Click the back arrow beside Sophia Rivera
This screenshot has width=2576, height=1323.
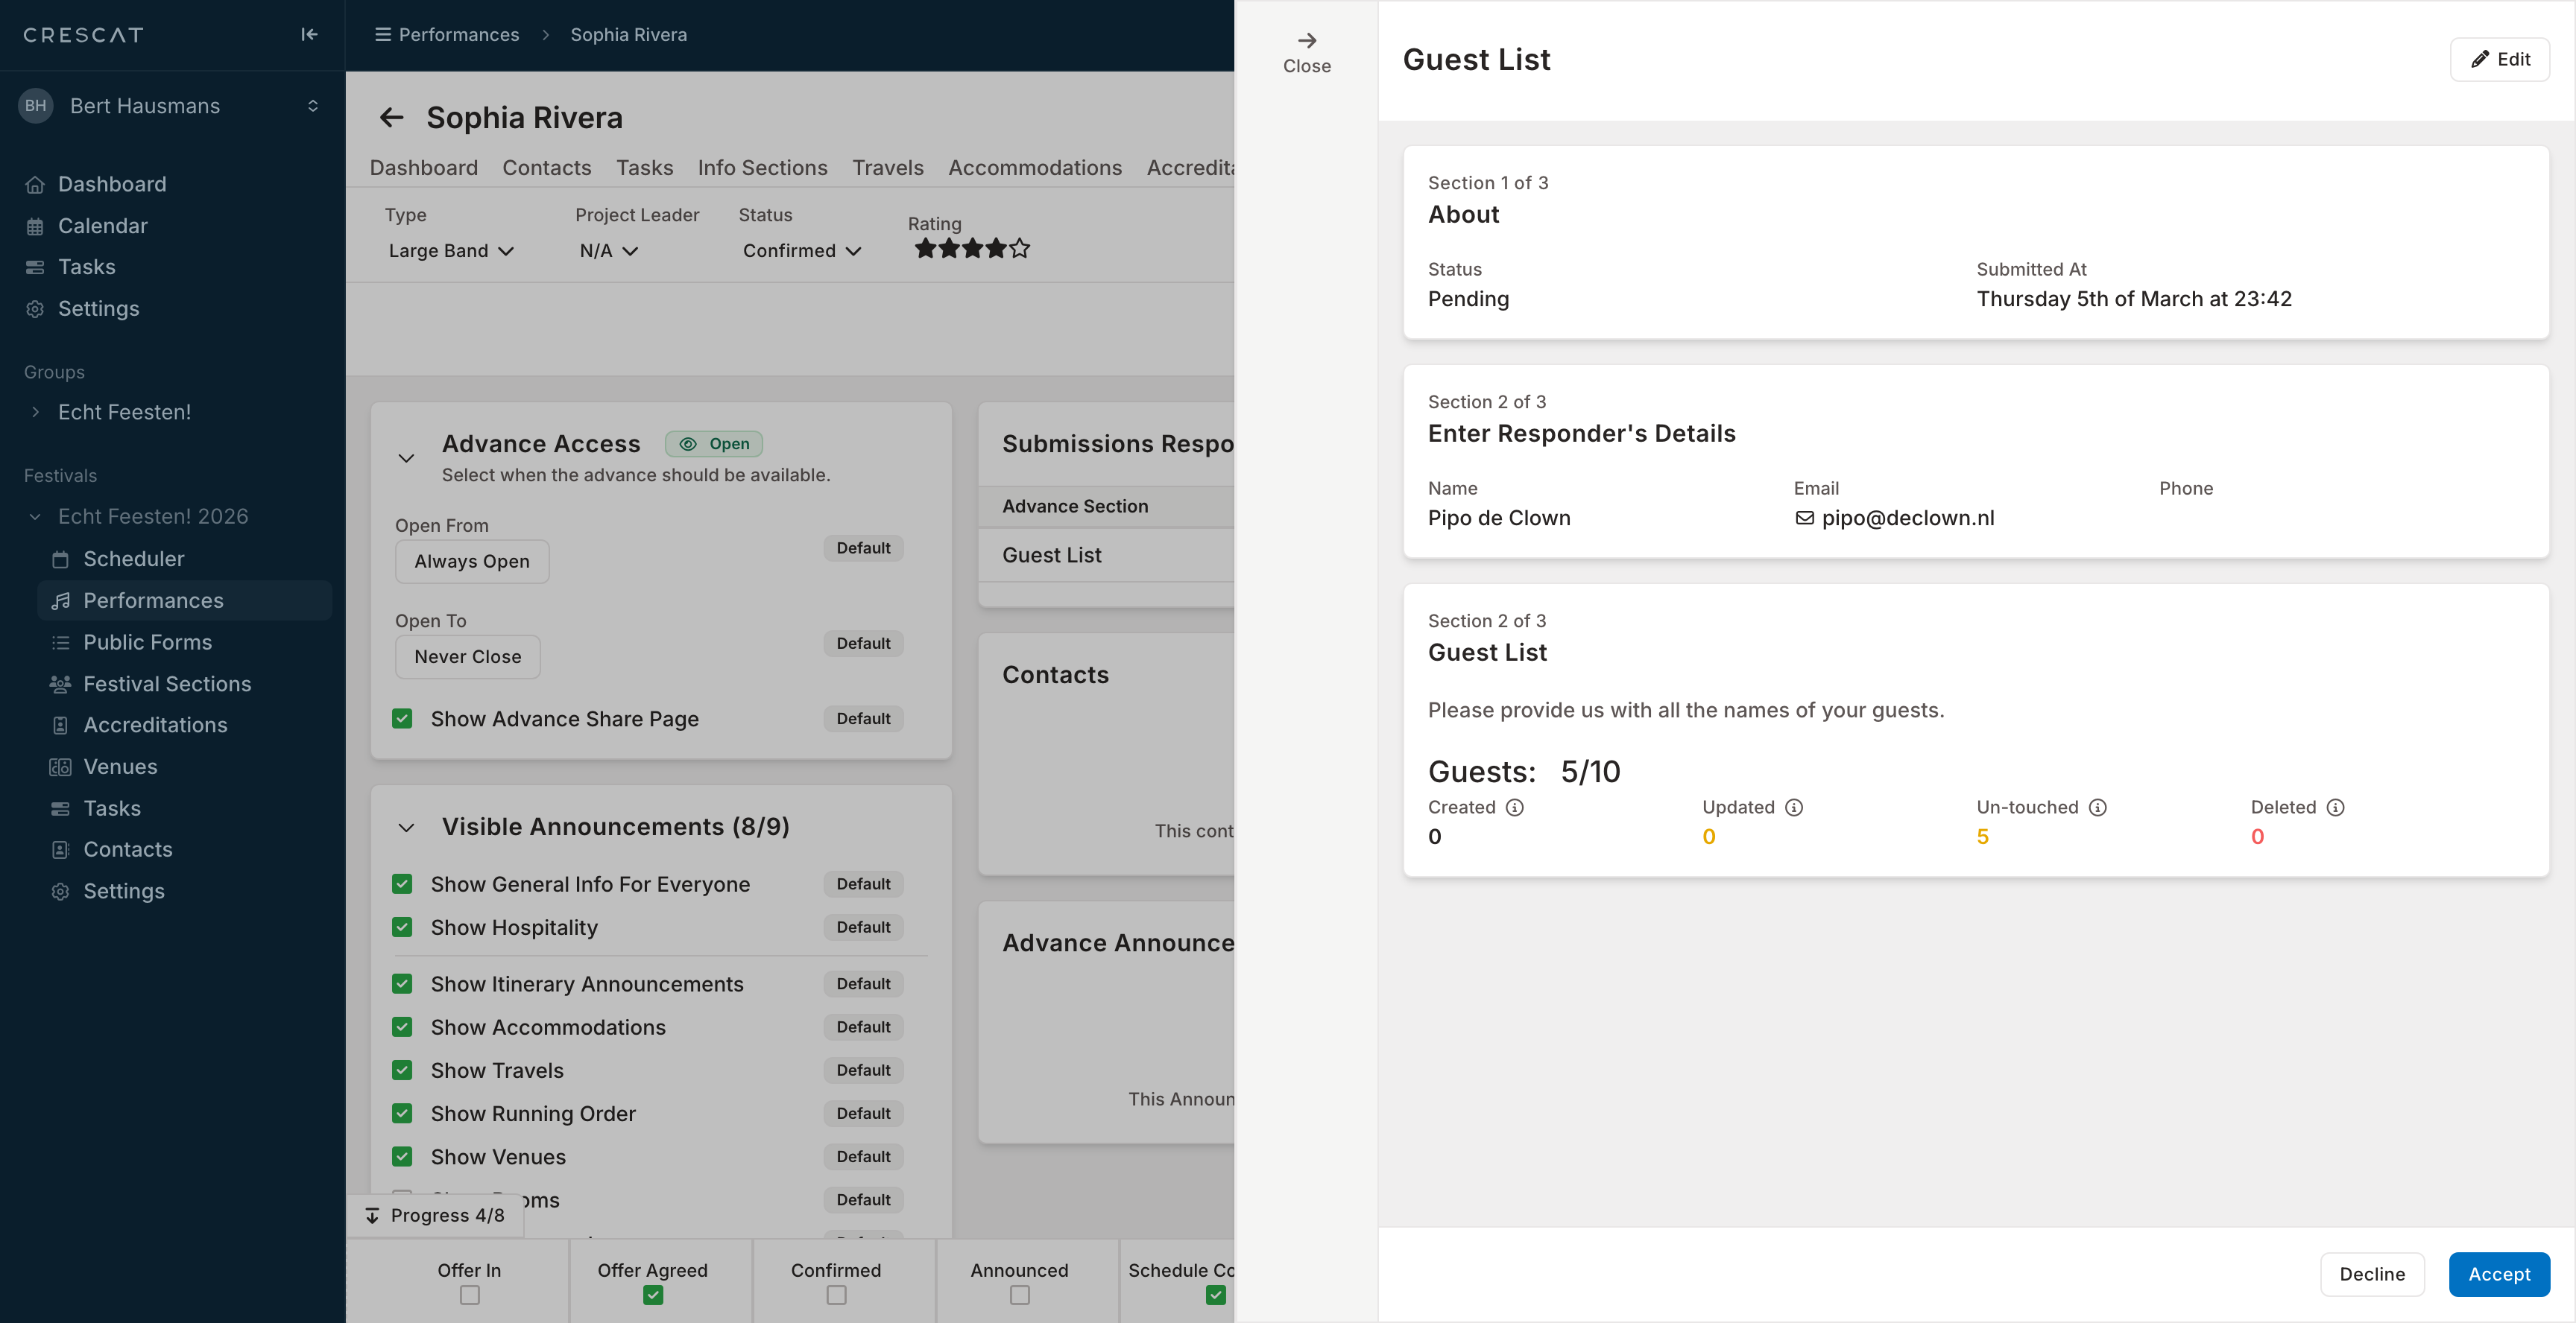click(391, 118)
